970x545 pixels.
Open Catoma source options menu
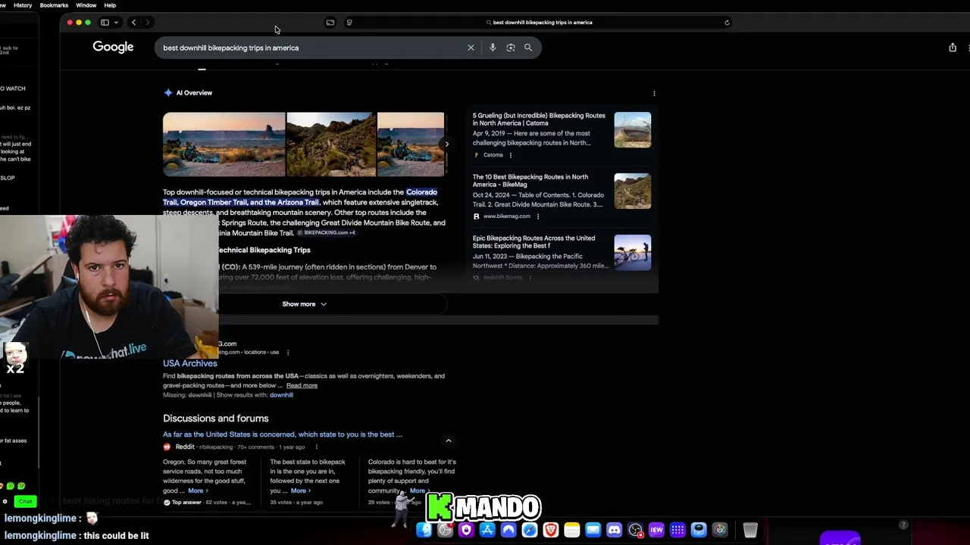point(511,155)
